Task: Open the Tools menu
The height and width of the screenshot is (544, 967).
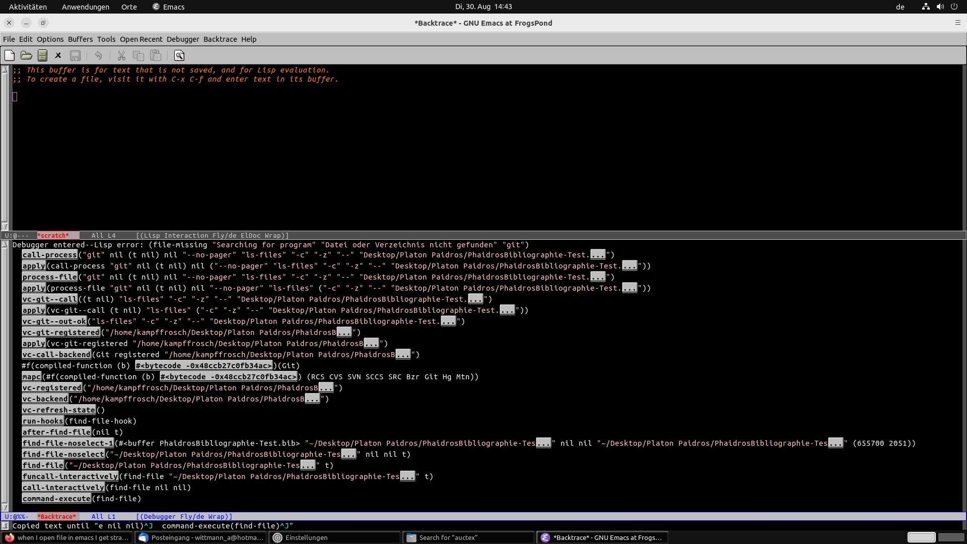Action: pyautogui.click(x=106, y=39)
